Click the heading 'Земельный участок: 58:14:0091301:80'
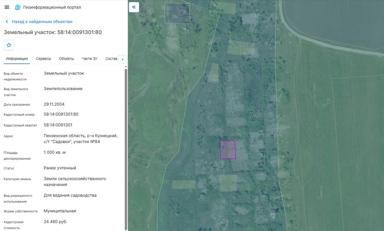Image resolution: width=384 pixels, height=231 pixels. click(53, 32)
